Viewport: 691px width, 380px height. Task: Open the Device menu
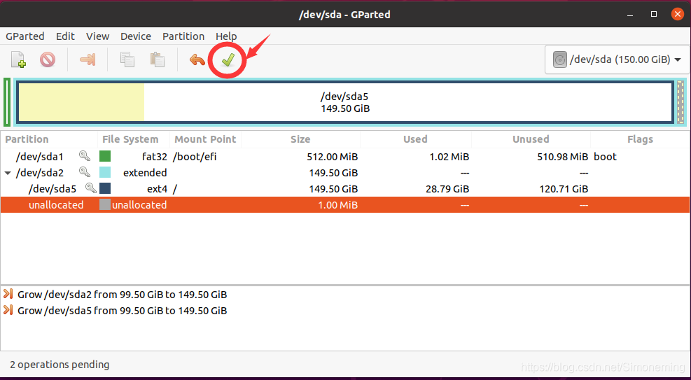(136, 36)
